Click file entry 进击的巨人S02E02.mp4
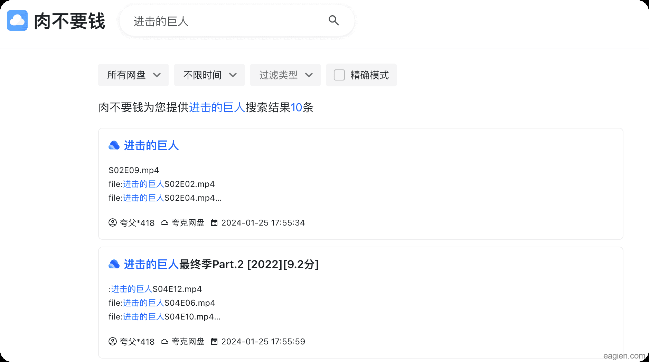The height and width of the screenshot is (362, 649). point(169,184)
